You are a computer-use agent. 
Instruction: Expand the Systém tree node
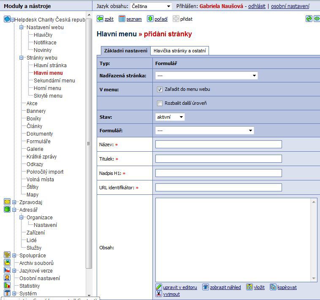tap(14, 294)
